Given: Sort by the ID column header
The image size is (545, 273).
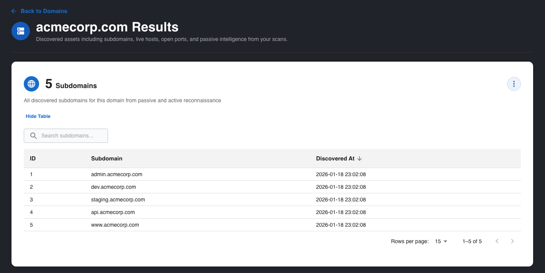Looking at the screenshot, I should click(33, 158).
